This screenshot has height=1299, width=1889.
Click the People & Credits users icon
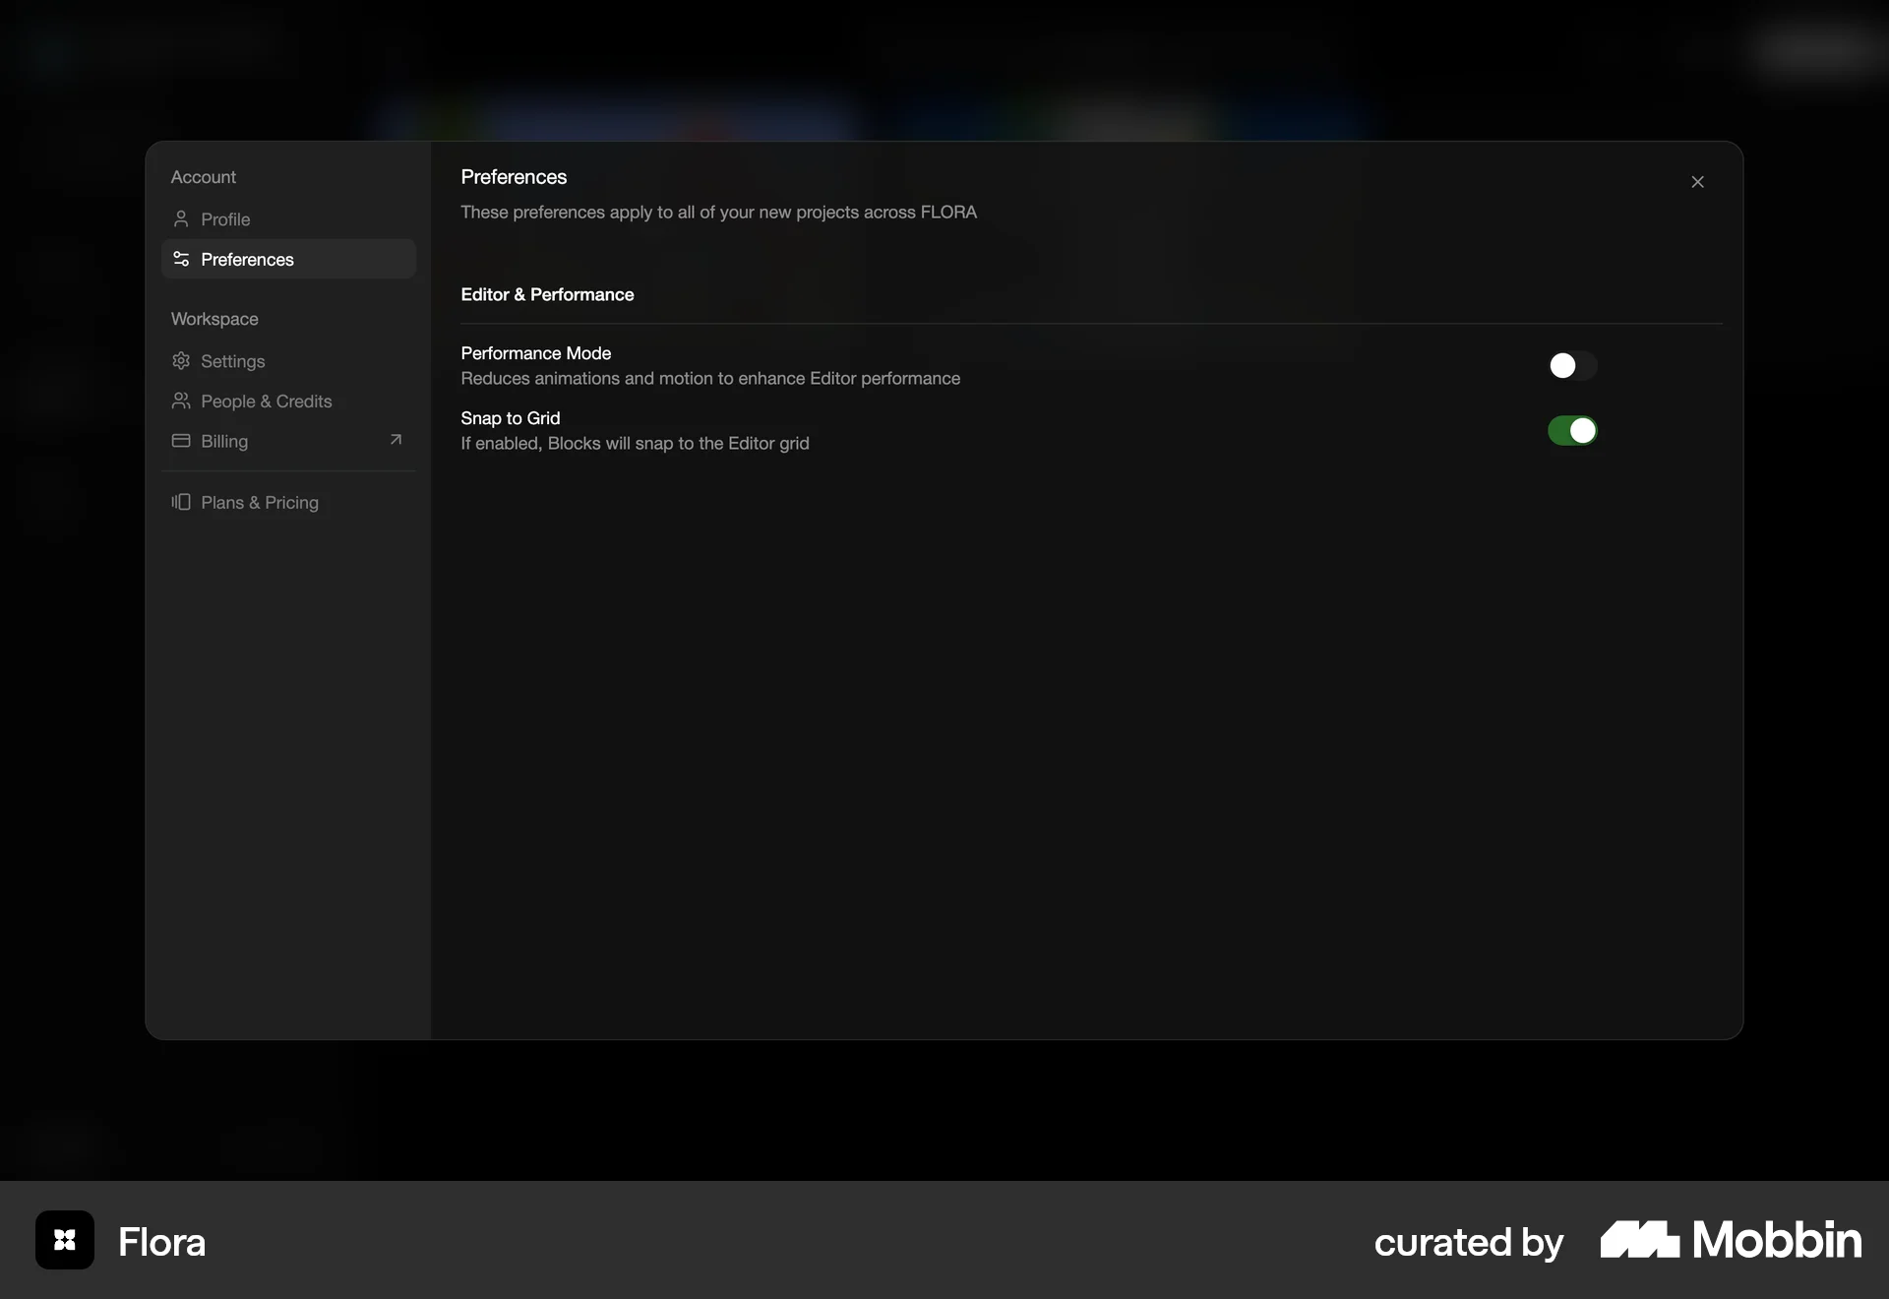click(181, 401)
